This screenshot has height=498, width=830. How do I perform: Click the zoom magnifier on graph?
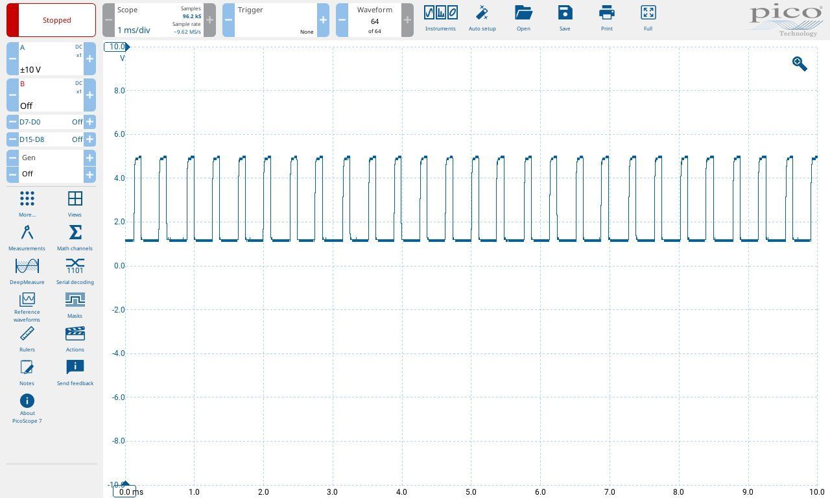[x=800, y=64]
